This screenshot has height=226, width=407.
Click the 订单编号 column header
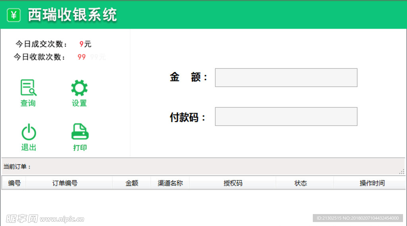tap(65, 183)
